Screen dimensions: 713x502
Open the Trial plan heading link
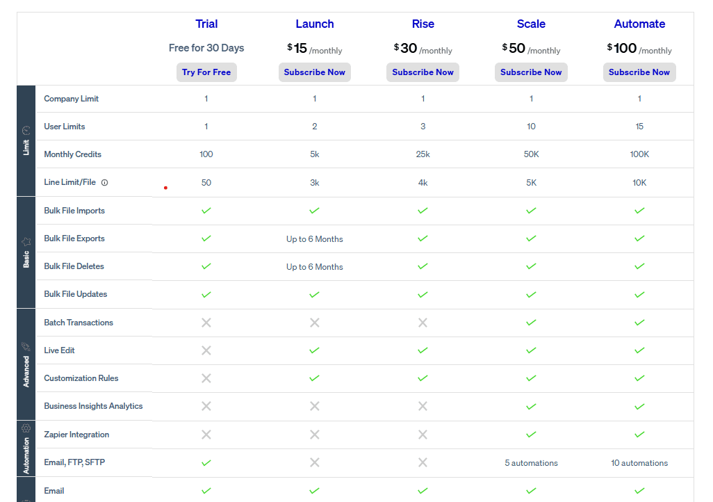(206, 24)
